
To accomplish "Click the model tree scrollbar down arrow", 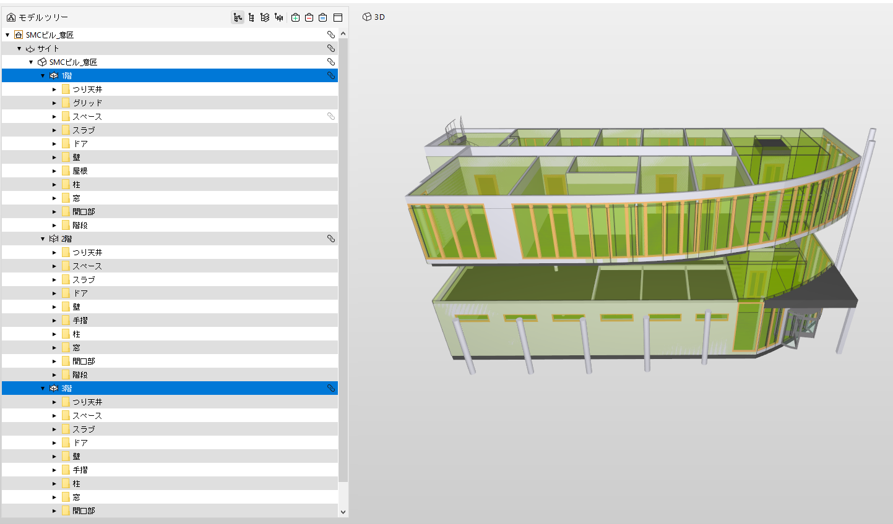I will click(x=343, y=512).
